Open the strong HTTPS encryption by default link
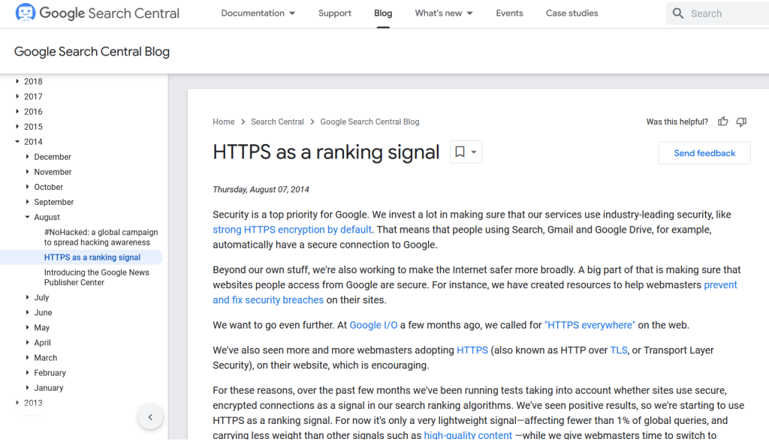The image size is (769, 442). [x=292, y=230]
